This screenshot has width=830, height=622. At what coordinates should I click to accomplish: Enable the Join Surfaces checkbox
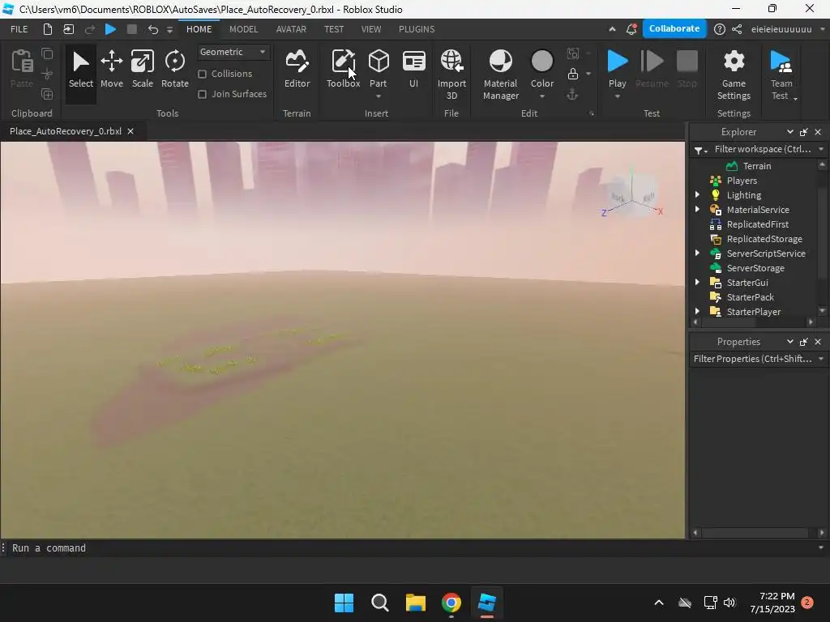(x=202, y=94)
